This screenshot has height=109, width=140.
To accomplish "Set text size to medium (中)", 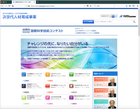I will pyautogui.click(x=113, y=16).
